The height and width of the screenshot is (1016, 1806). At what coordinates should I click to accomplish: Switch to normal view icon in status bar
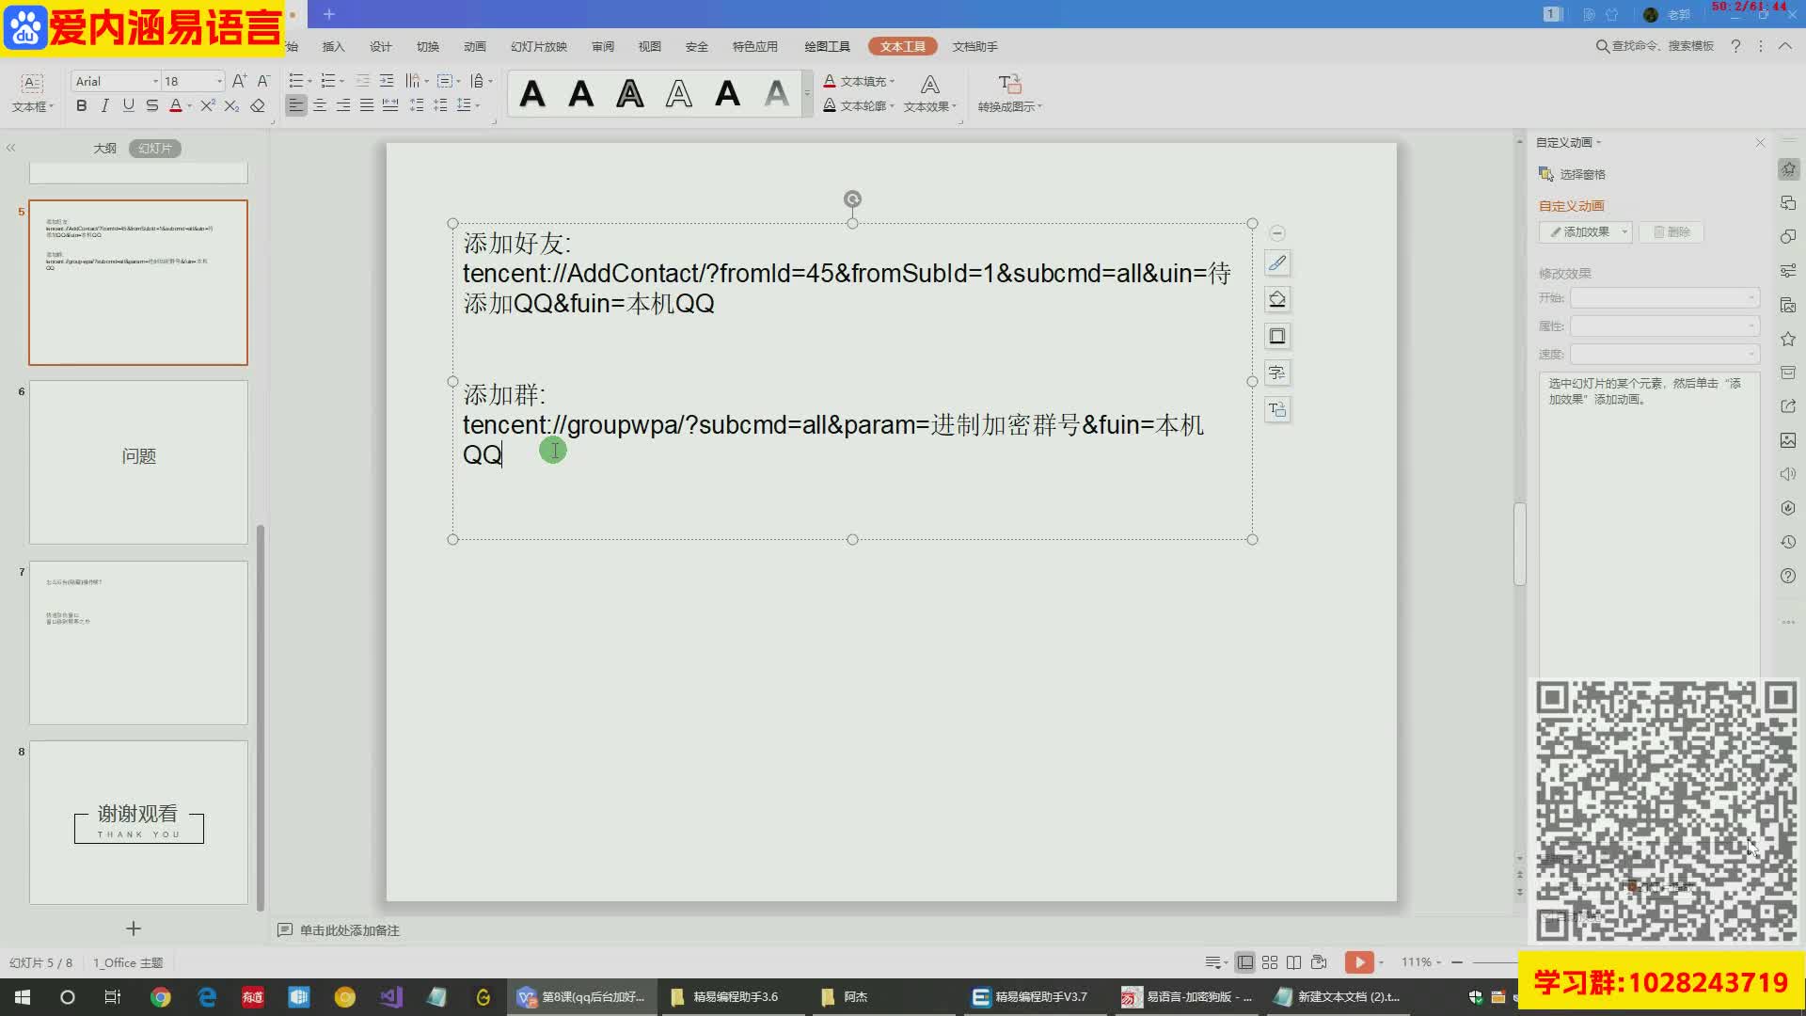click(x=1245, y=961)
